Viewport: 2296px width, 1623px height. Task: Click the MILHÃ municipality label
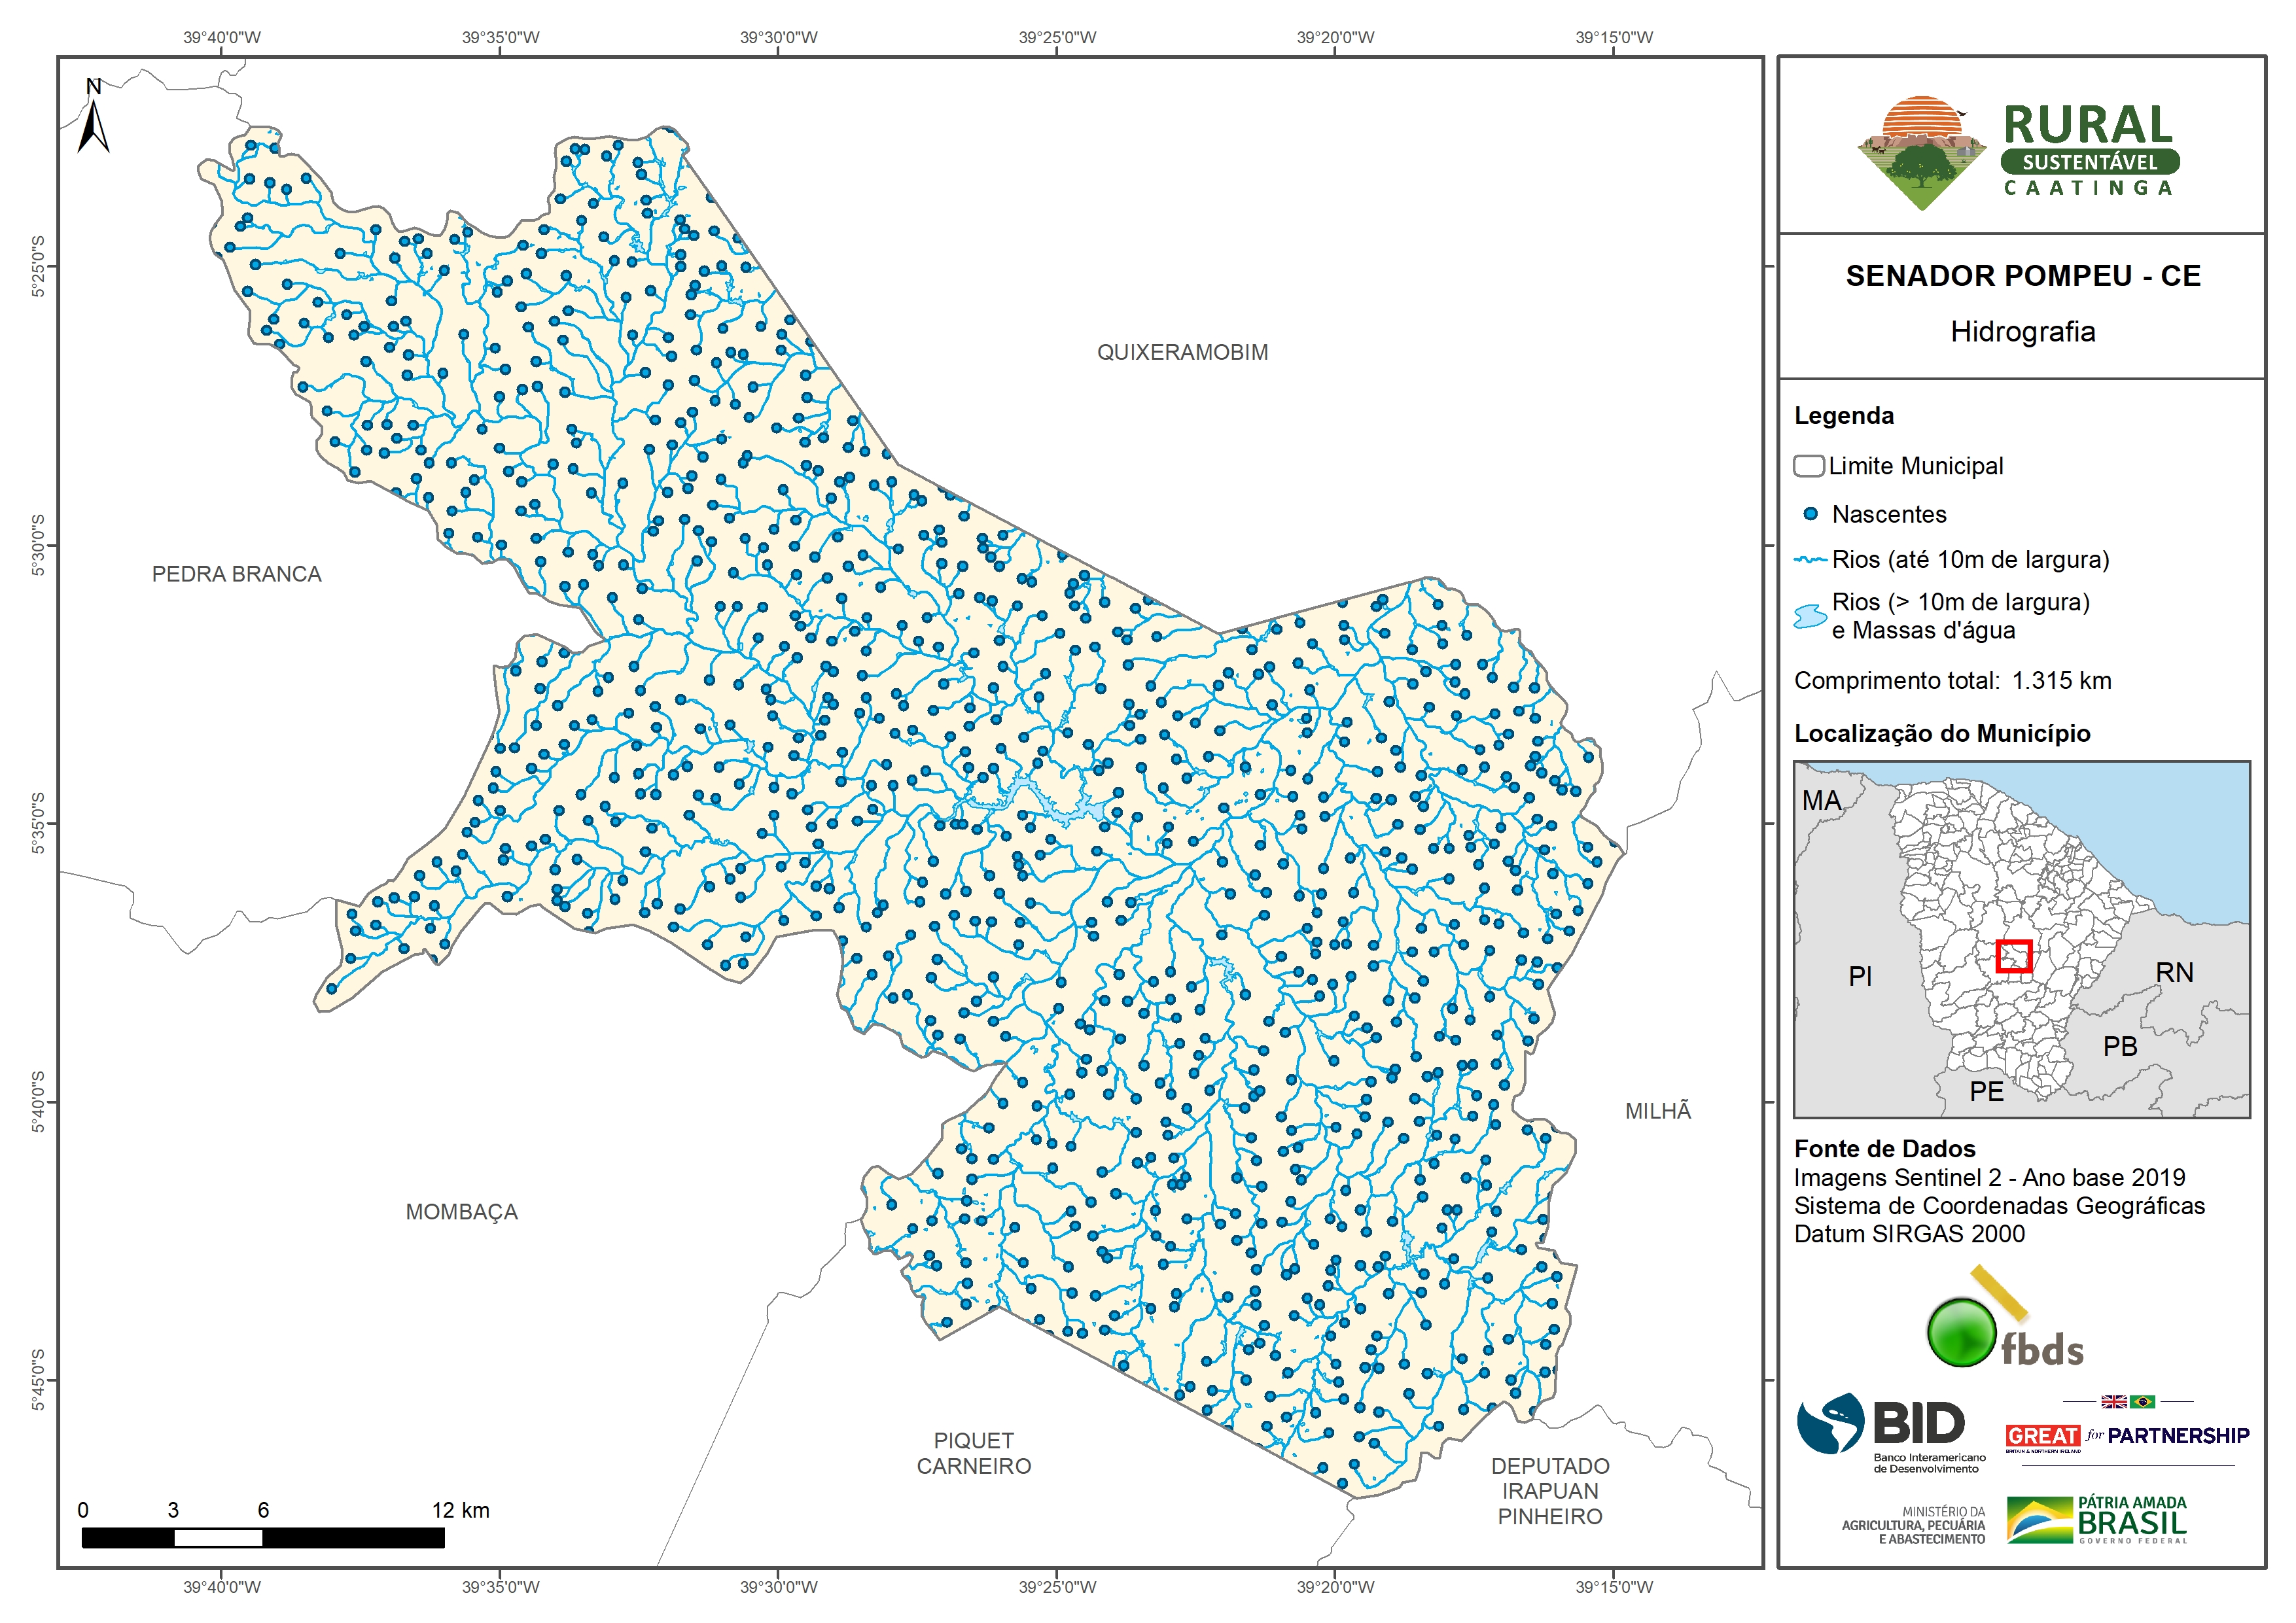pyautogui.click(x=1657, y=1111)
